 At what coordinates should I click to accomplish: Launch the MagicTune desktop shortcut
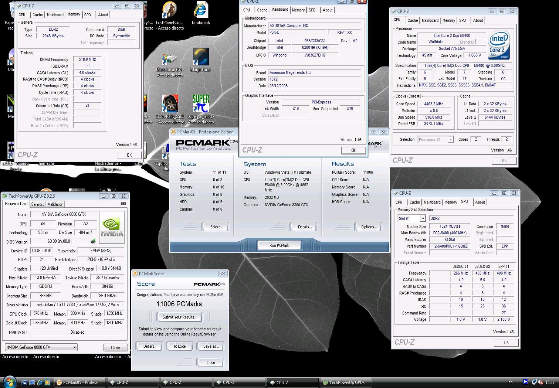(200, 60)
